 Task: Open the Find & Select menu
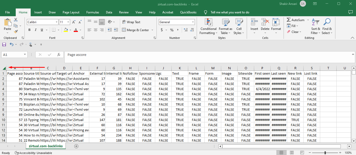327,26
